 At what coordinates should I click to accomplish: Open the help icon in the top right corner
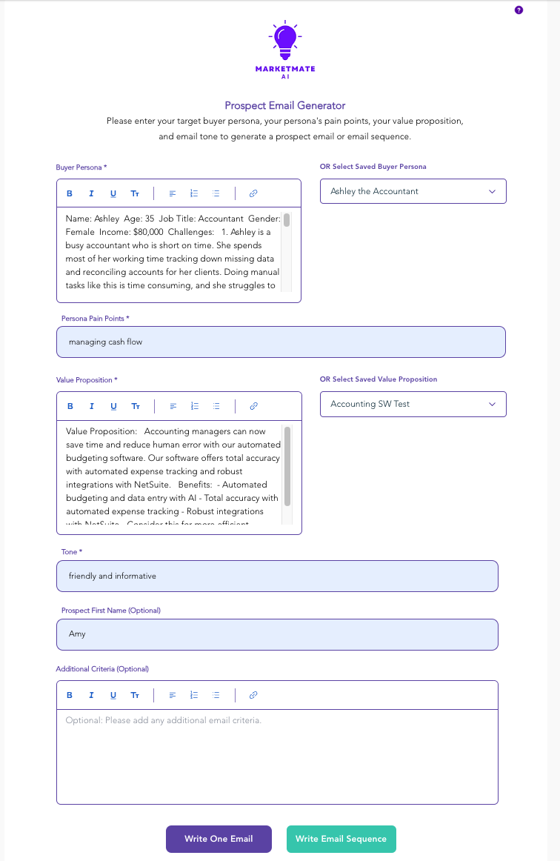[x=519, y=10]
